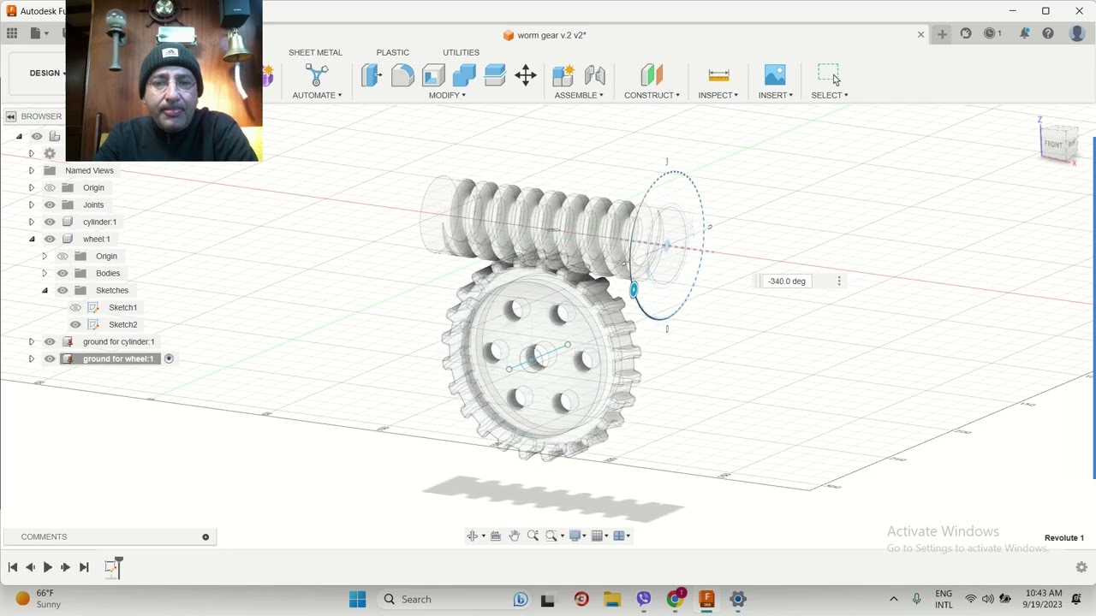Hide Sketch2 in the browser
This screenshot has height=616, width=1096.
click(75, 324)
